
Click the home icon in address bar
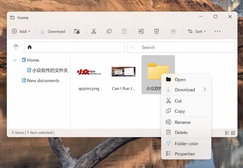30,47
